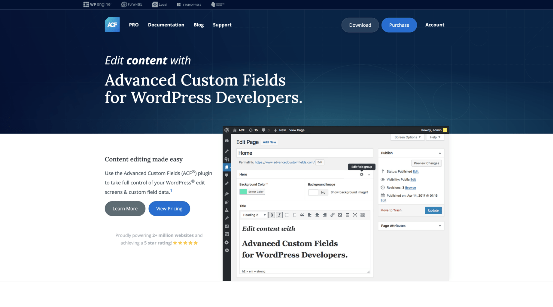Toggle the Show background image switch
Viewport: 553px width, 307px height.
click(318, 192)
